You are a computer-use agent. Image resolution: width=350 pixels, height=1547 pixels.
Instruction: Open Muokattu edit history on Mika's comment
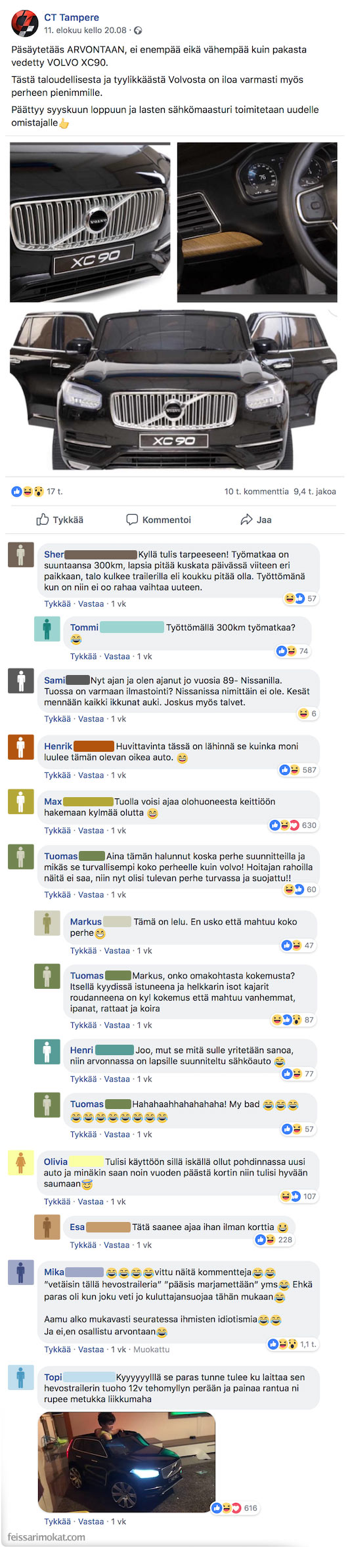point(152,1349)
